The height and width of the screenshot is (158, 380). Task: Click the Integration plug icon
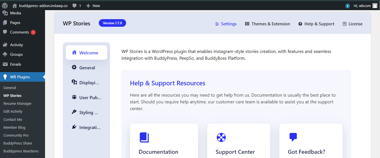point(74,127)
